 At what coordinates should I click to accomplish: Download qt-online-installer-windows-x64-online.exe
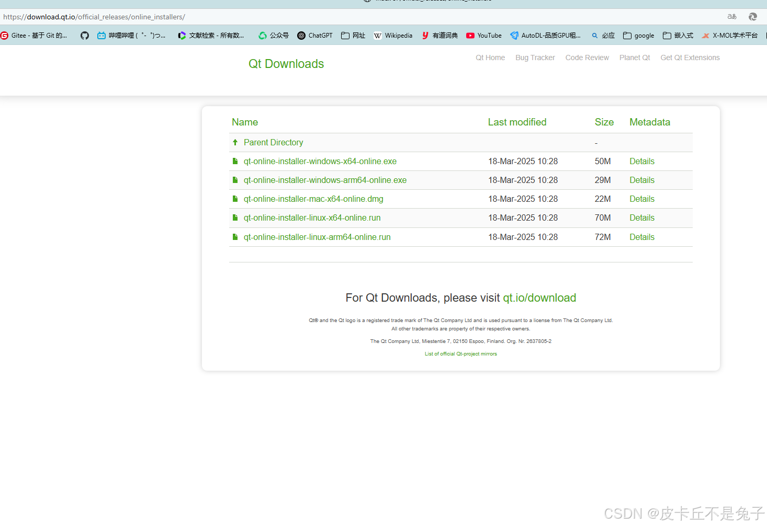click(x=320, y=161)
